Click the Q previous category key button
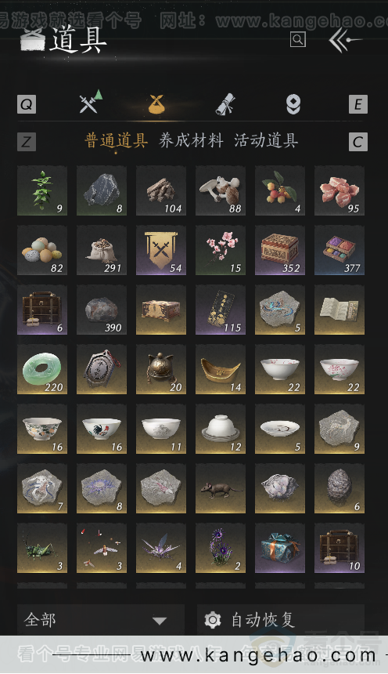Image resolution: width=388 pixels, height=674 pixels. [27, 104]
